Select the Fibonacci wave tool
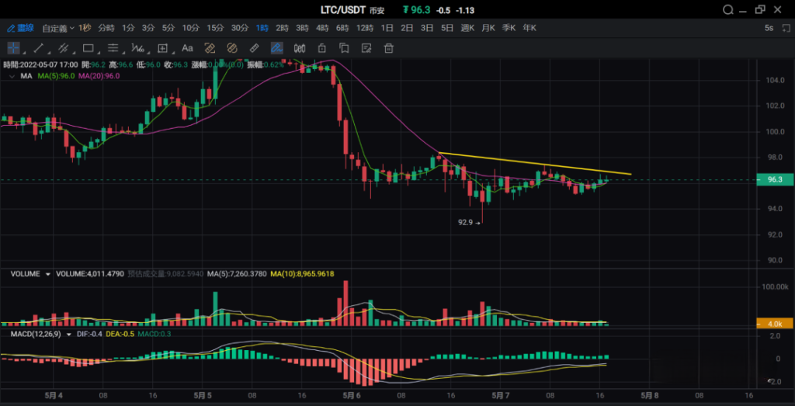This screenshot has width=795, height=406. click(x=137, y=48)
